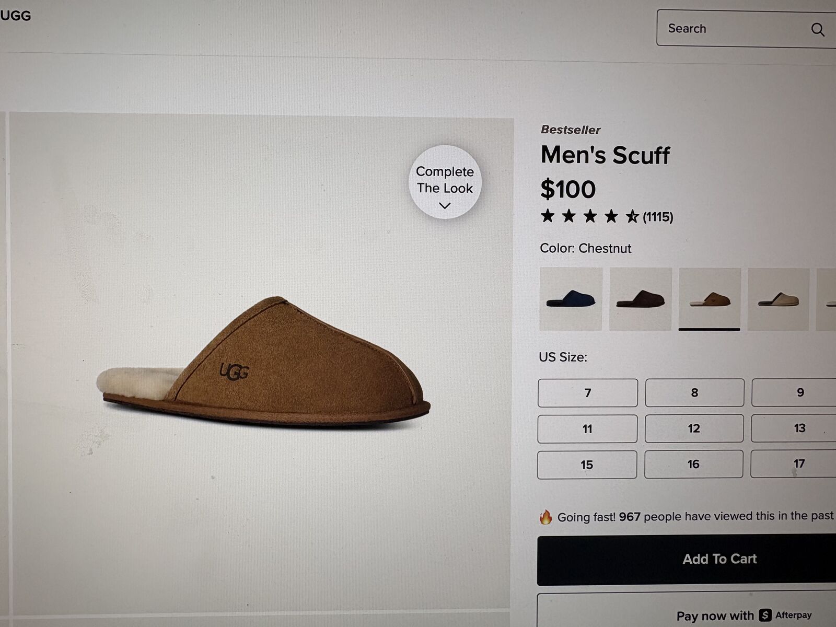The height and width of the screenshot is (627, 836).
Task: Click the star rating icons
Action: point(589,216)
